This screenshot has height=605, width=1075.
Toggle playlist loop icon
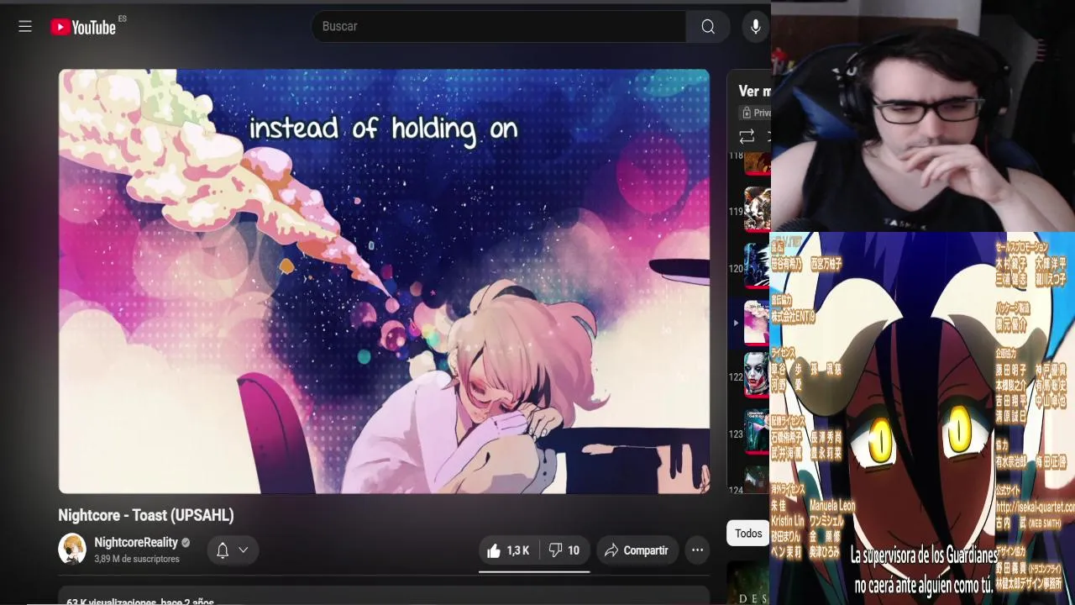click(747, 136)
